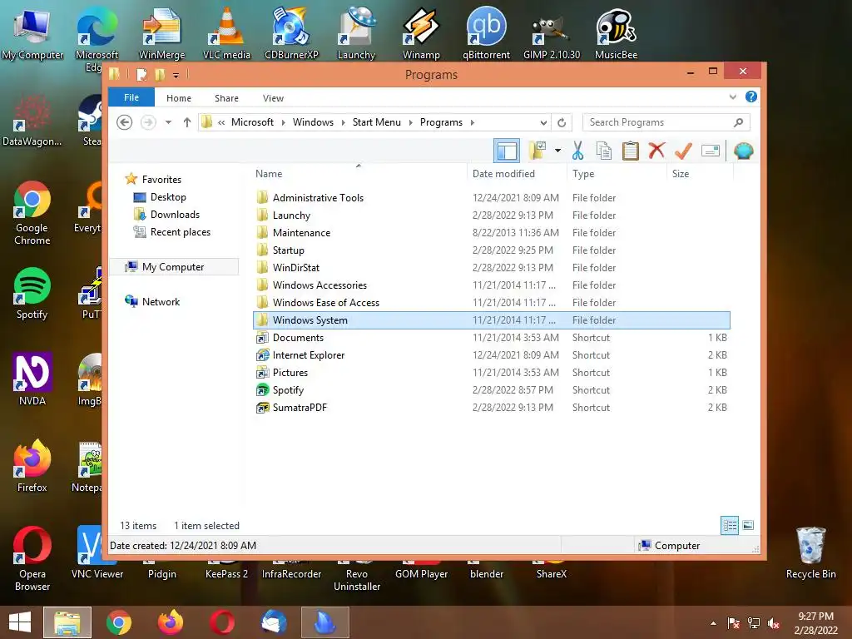Viewport: 852px width, 639px height.
Task: Click the Help question mark icon
Action: coord(751,97)
